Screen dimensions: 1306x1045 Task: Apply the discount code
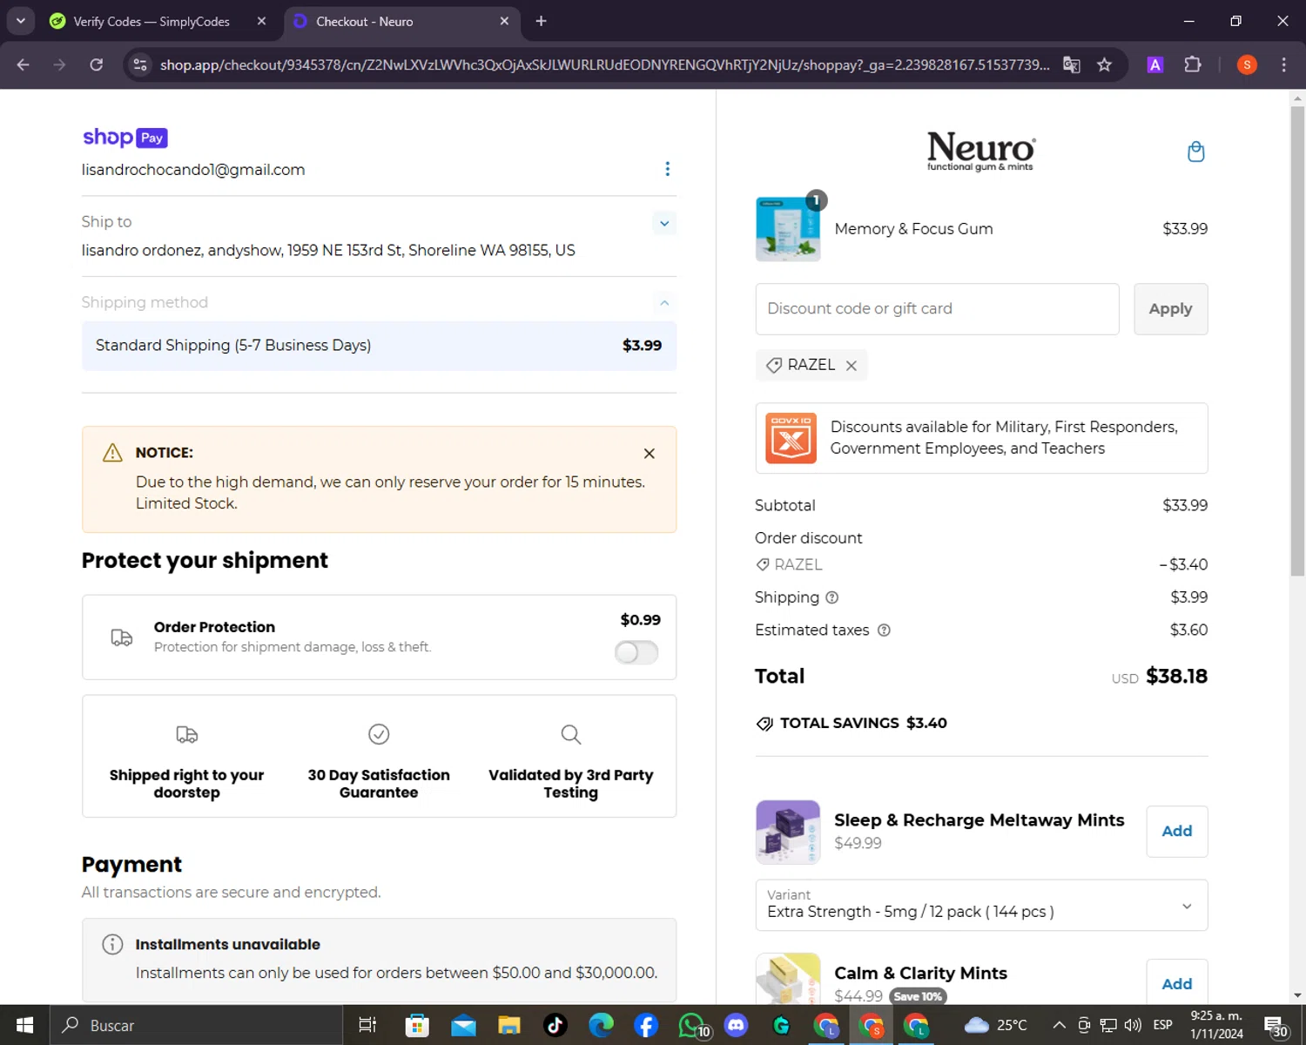[x=1170, y=309]
